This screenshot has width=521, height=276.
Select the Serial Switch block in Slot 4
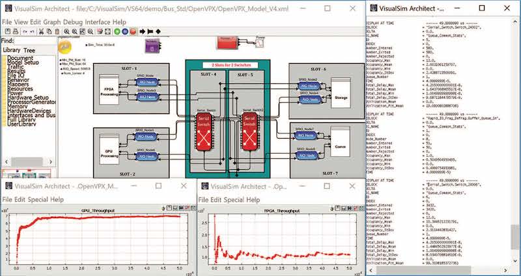[x=204, y=131]
